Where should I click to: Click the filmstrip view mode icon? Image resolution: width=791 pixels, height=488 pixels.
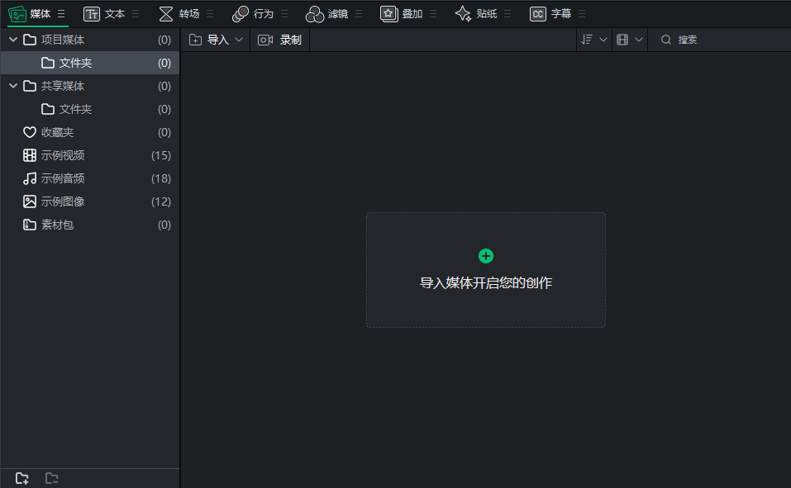pyautogui.click(x=622, y=40)
